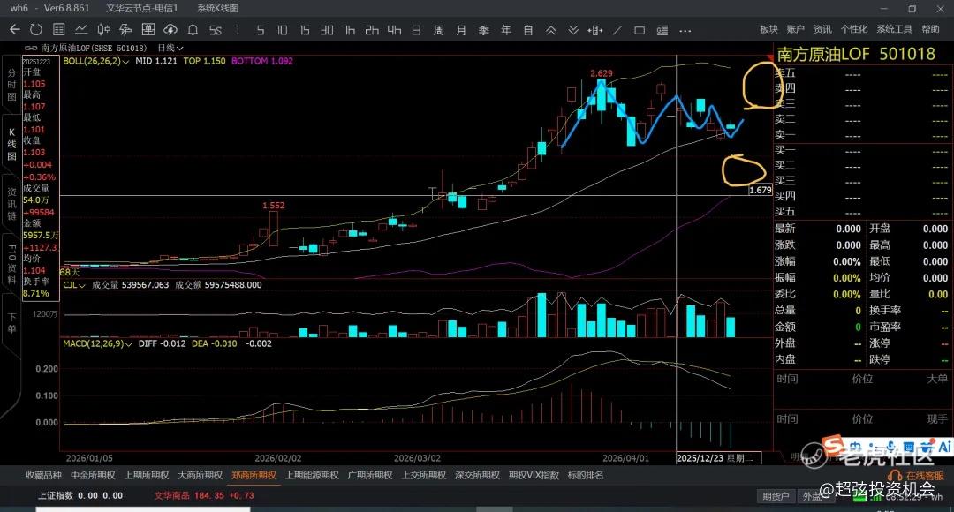Viewport: 954px width, 512px height.
Task: Select the 日 daily period
Action: point(417,30)
